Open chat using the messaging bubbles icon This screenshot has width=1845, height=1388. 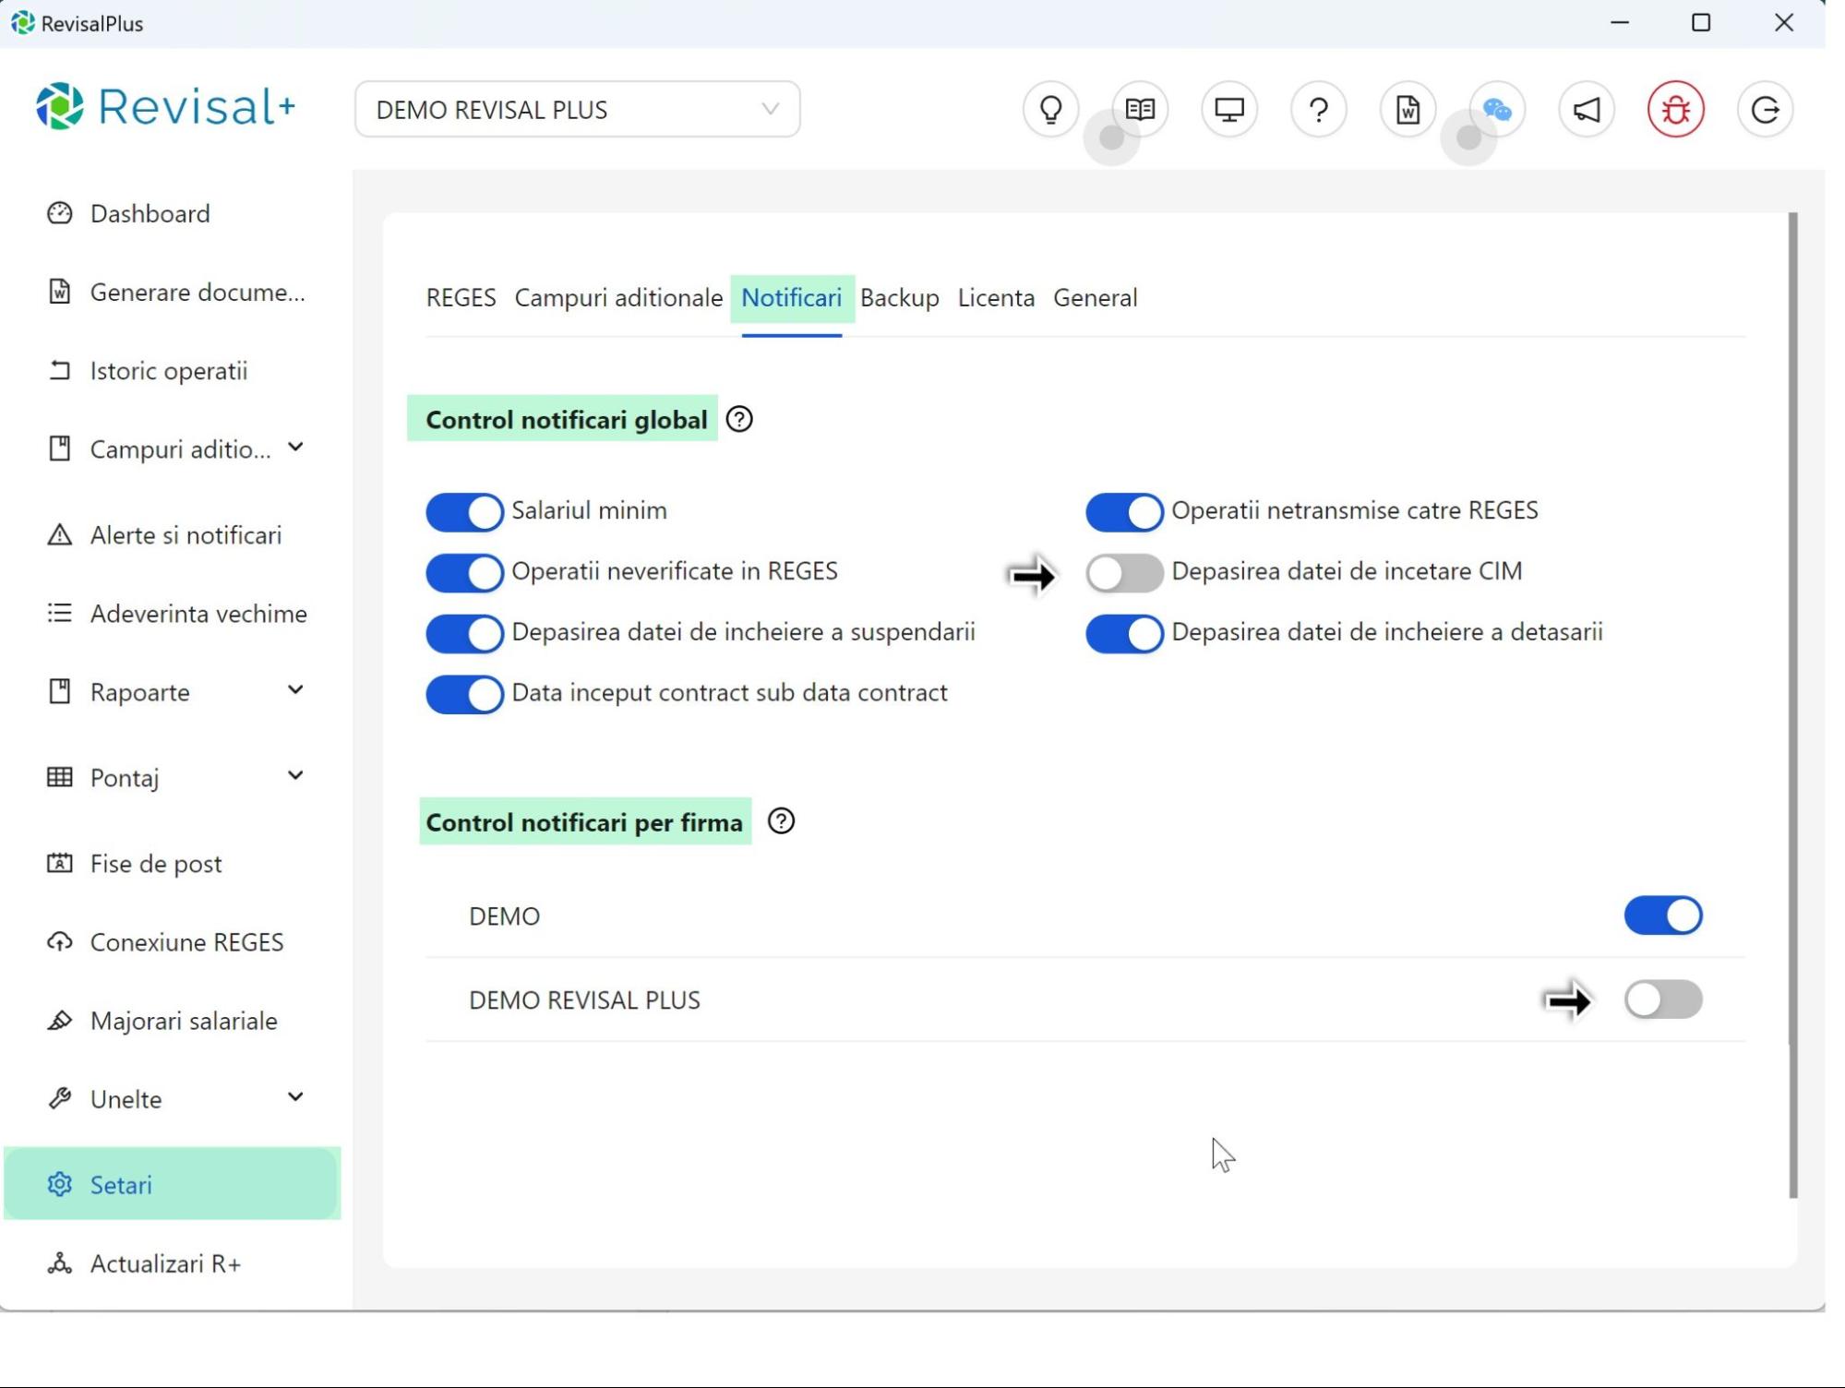pos(1497,109)
